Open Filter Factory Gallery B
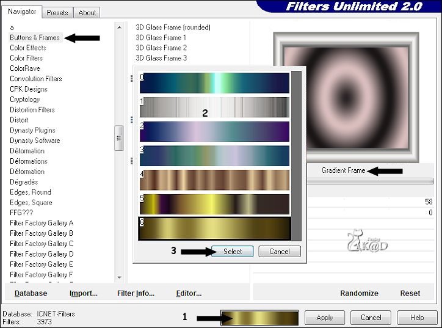This screenshot has height=328, width=442. 42,233
